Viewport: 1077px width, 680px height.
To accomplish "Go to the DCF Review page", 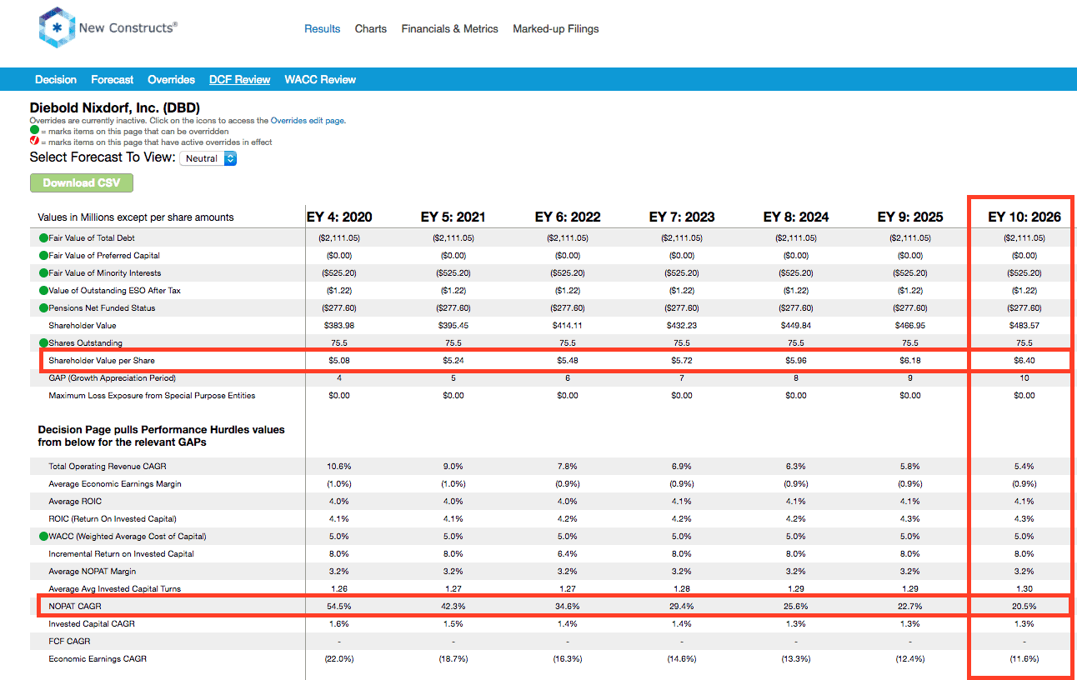I will [240, 80].
